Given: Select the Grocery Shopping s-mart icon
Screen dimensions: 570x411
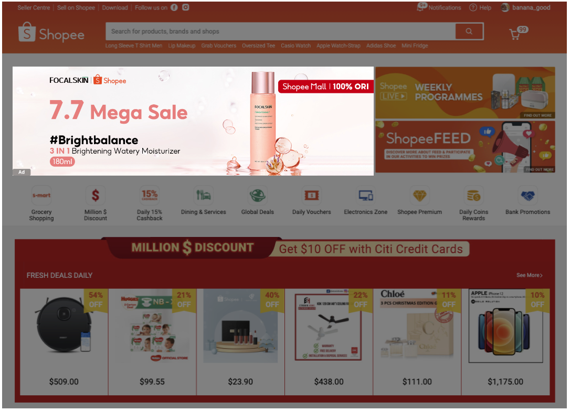Looking at the screenshot, I should (41, 196).
